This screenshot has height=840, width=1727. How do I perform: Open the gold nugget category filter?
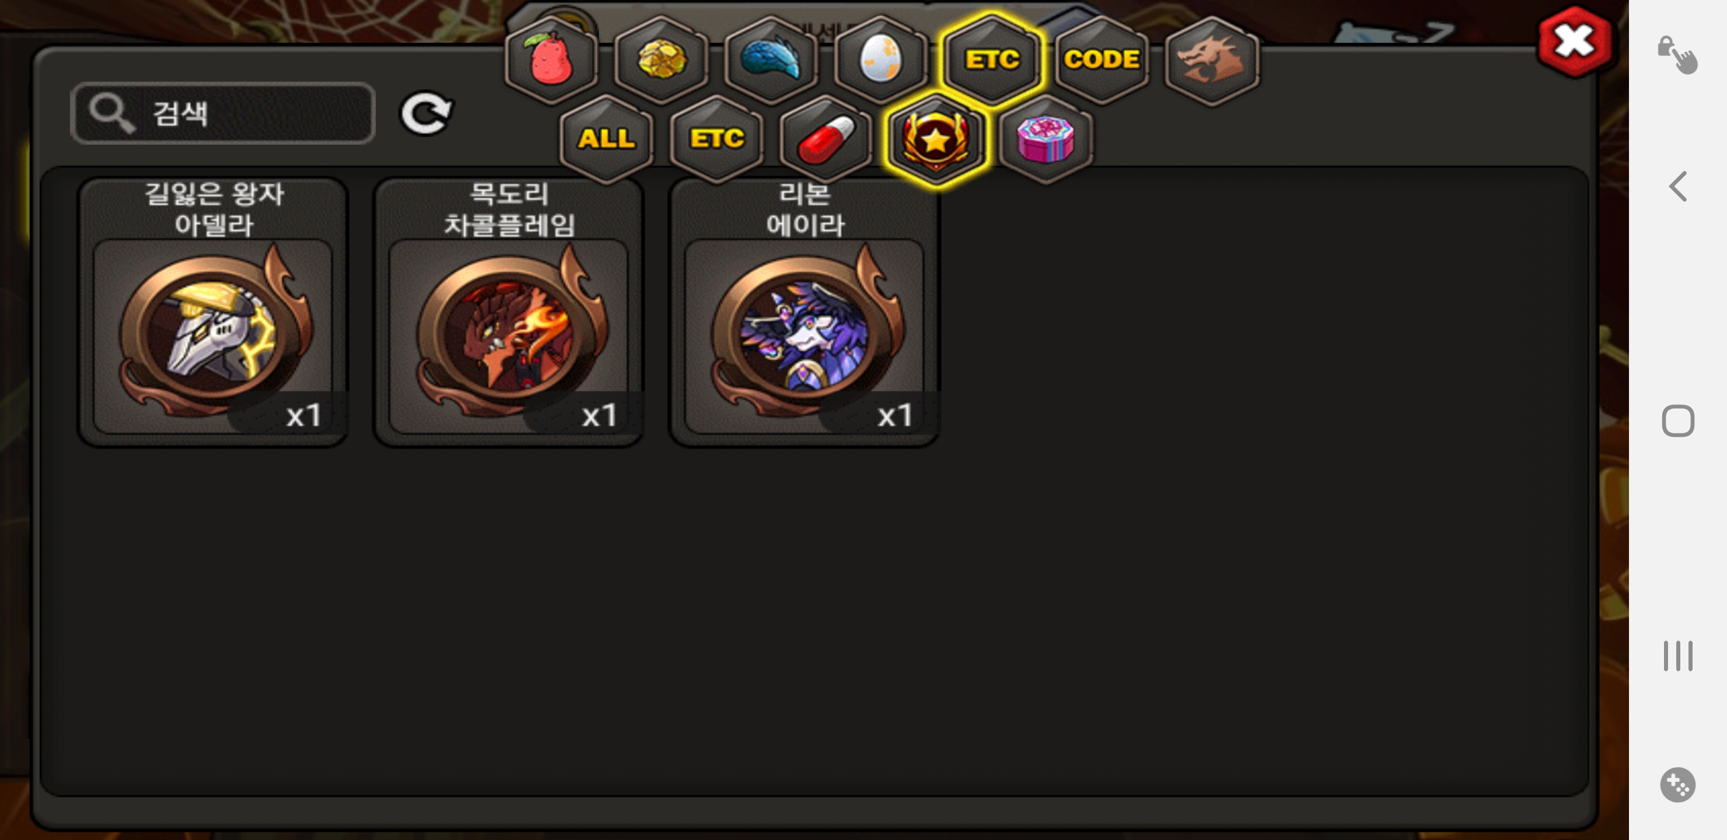pyautogui.click(x=661, y=60)
